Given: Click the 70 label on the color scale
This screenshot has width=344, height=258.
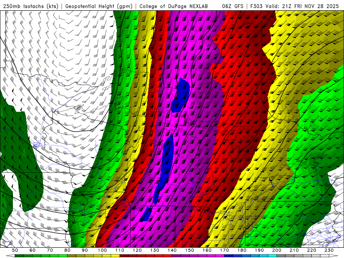Looking at the screenshot, I should coord(50,250).
